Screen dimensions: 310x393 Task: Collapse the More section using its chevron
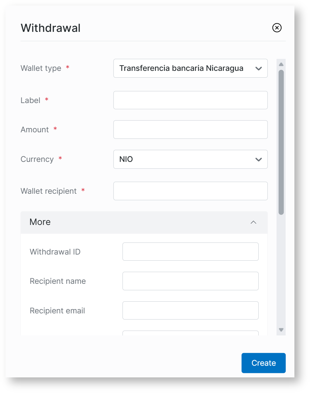click(x=253, y=222)
